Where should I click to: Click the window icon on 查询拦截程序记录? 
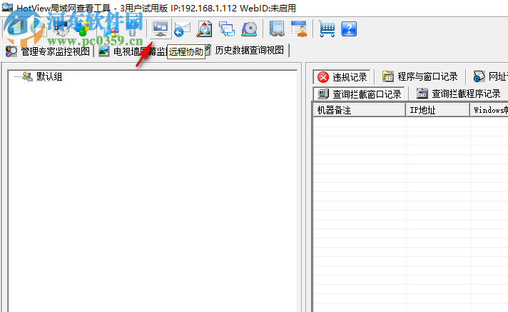click(422, 94)
